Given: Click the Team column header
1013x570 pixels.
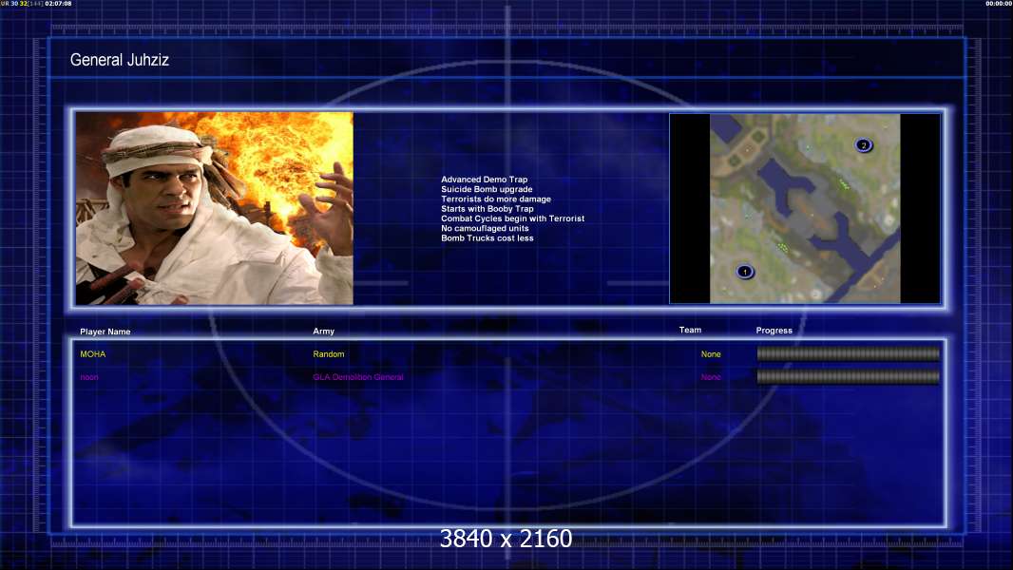Looking at the screenshot, I should pos(690,331).
